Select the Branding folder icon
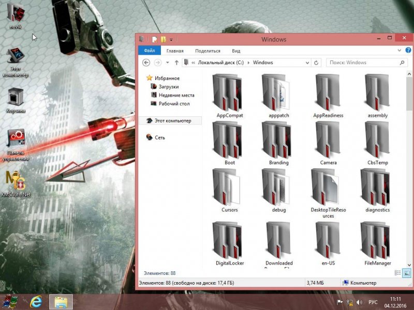 point(276,139)
